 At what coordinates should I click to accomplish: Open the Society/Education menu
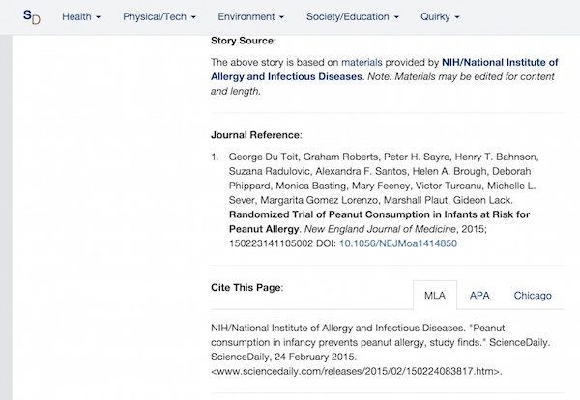click(352, 17)
